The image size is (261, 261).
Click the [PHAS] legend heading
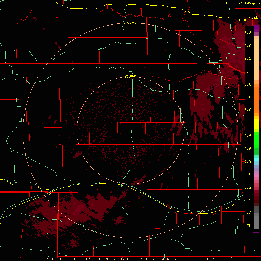coord(245,20)
